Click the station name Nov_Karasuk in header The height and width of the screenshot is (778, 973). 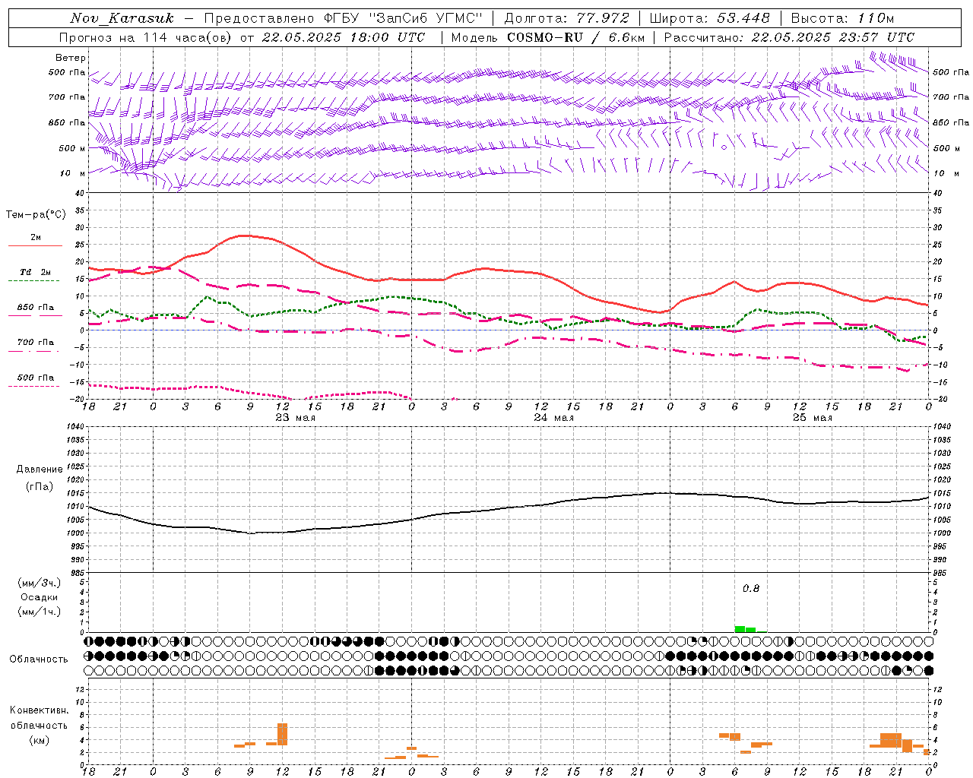point(122,18)
